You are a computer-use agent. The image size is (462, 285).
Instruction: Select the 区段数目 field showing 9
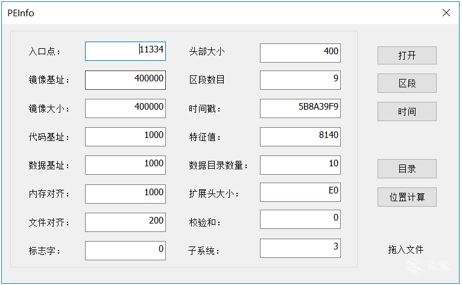(300, 80)
